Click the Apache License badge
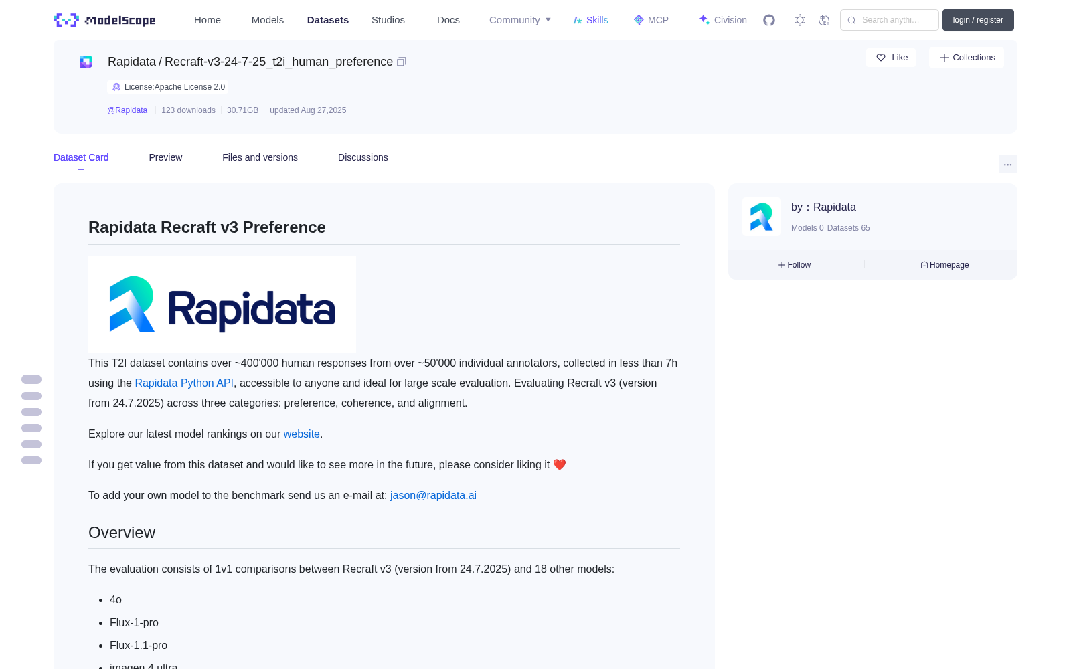The image size is (1071, 669). (x=168, y=87)
